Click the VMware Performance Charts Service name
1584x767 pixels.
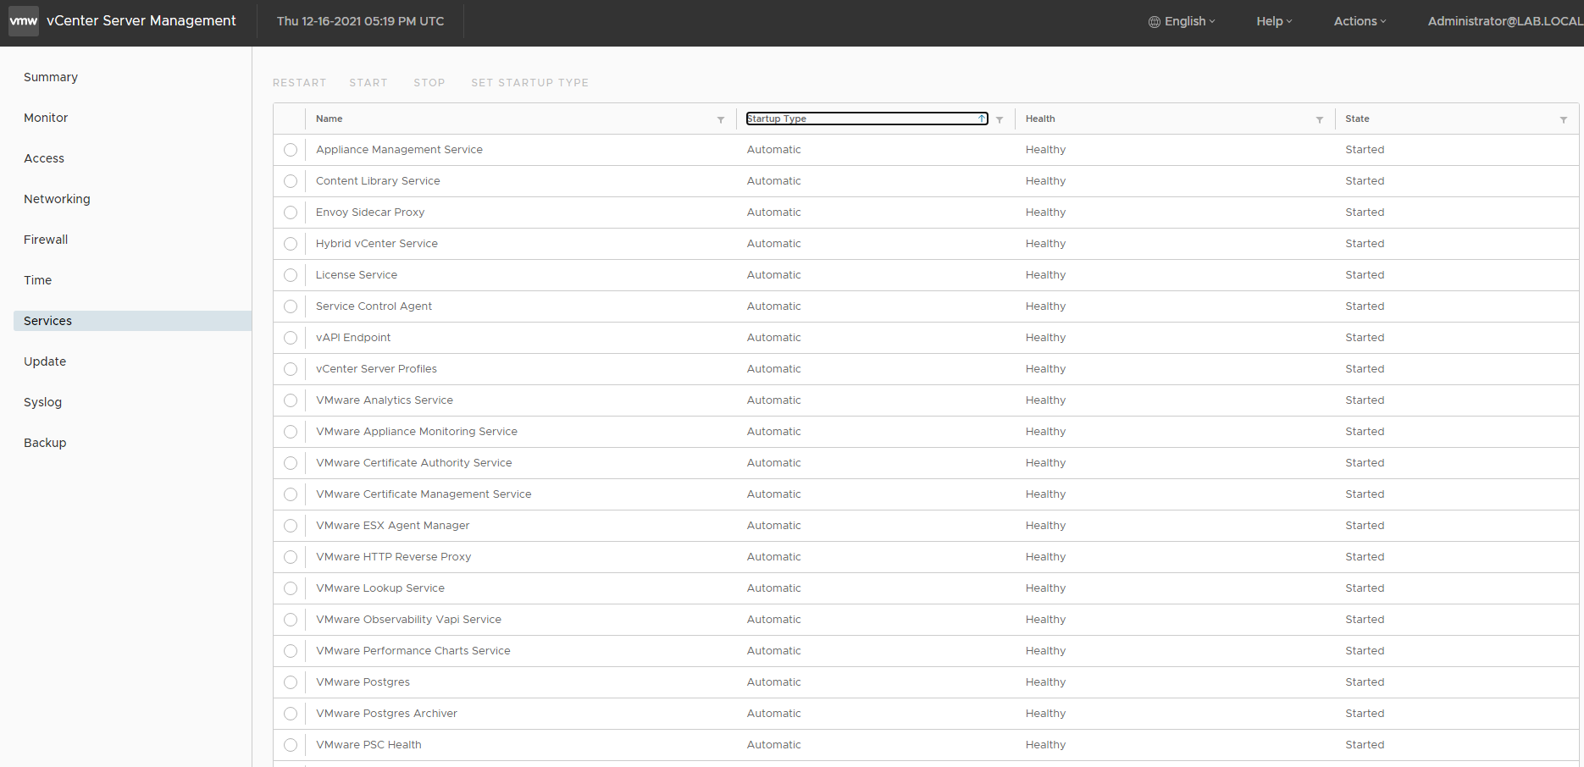point(413,651)
